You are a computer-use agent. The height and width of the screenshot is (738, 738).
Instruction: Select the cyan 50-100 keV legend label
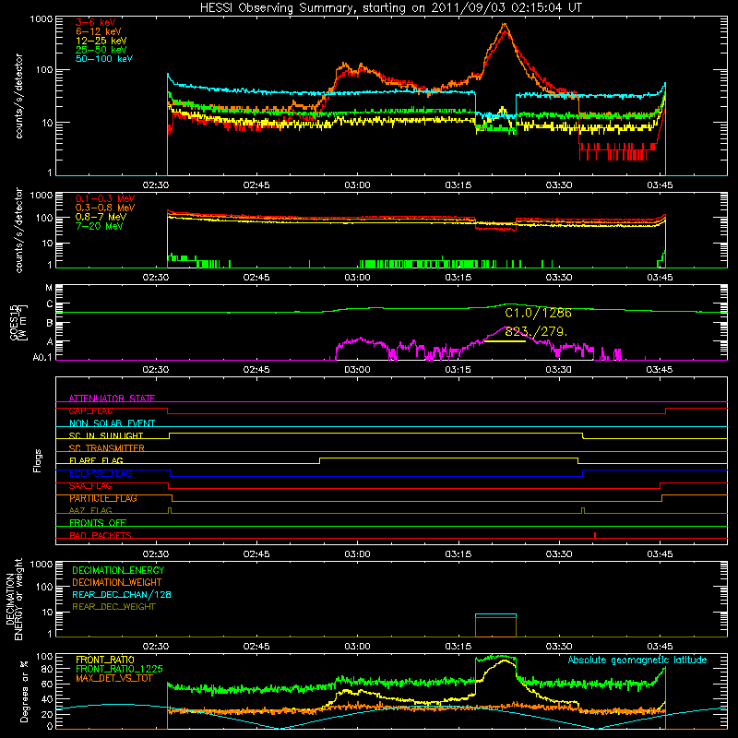(104, 59)
